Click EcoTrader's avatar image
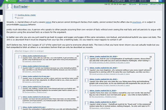 tap(10, 7)
